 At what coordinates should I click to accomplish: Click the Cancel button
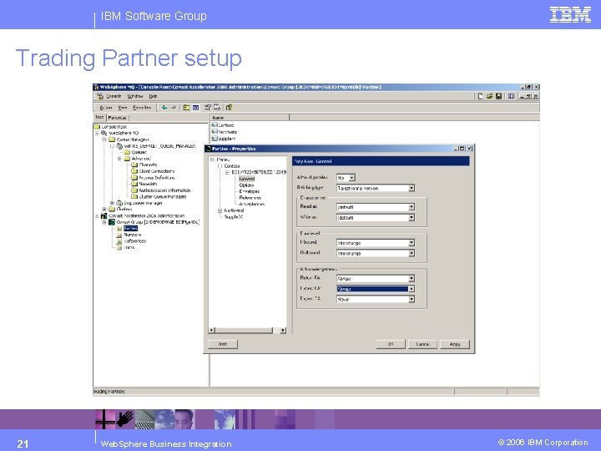[422, 344]
